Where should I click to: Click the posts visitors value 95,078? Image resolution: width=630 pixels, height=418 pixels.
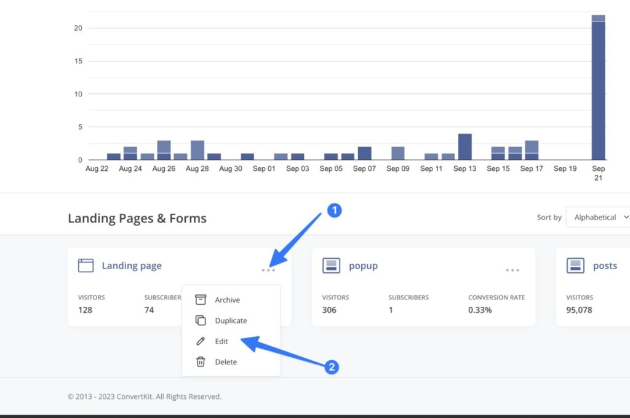coord(579,310)
